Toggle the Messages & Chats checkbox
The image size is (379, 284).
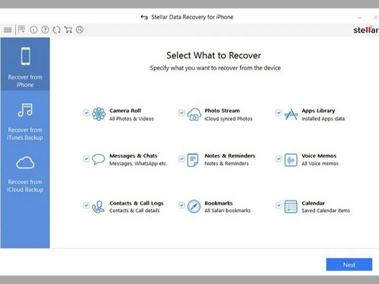tap(86, 159)
